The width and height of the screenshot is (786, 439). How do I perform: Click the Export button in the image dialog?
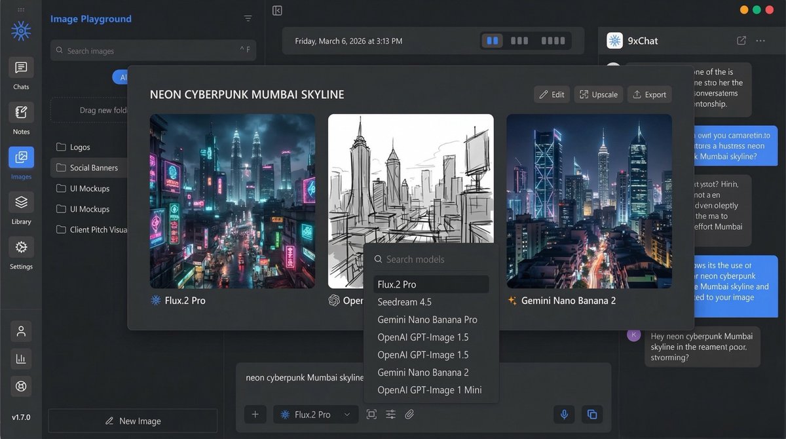click(649, 94)
